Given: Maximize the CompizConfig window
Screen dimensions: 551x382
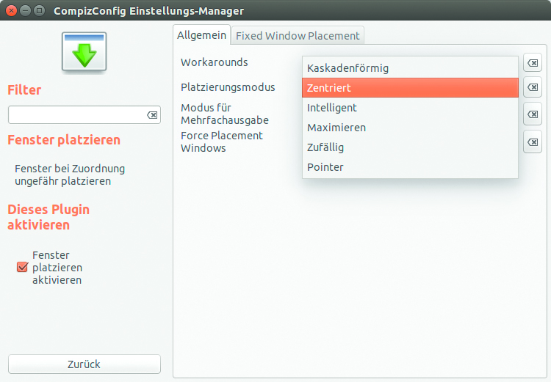Looking at the screenshot, I should pyautogui.click(x=39, y=11).
